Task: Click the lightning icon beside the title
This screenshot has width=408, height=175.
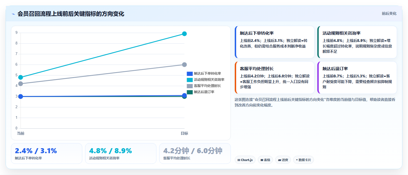Action: pyautogui.click(x=13, y=14)
